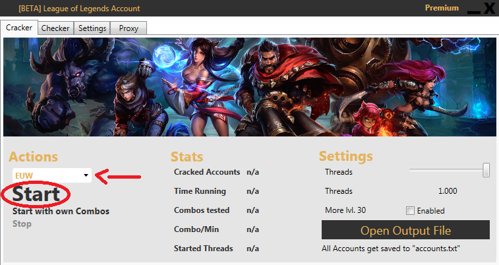Click the Premium label in title bar
This screenshot has height=265, width=499.
click(442, 8)
